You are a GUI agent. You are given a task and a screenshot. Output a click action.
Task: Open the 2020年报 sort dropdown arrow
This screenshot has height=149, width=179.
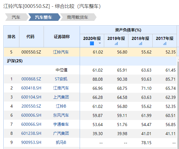[x=100, y=43]
